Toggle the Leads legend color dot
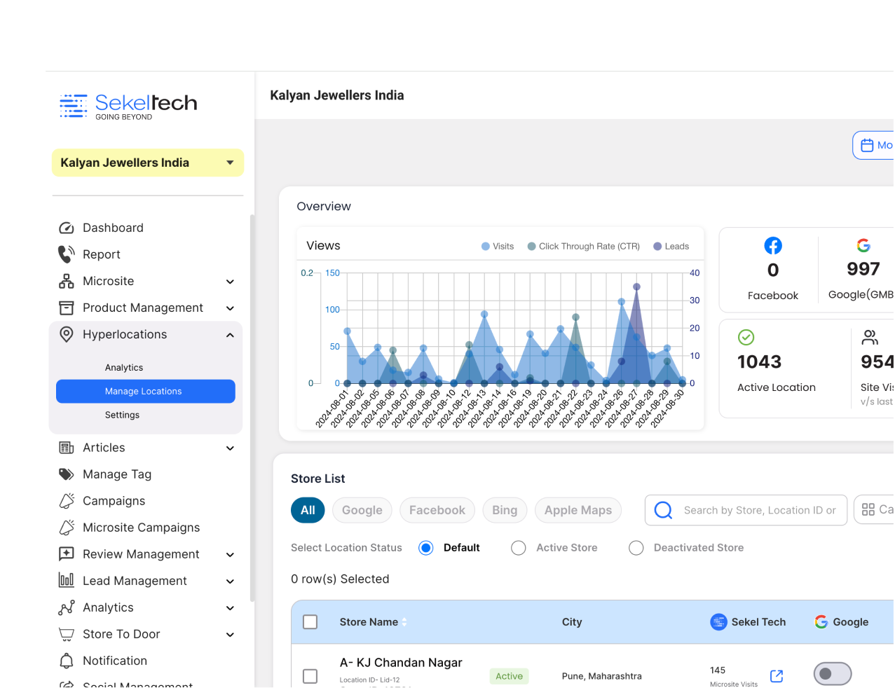Viewport: 895px width, 688px height. point(657,247)
